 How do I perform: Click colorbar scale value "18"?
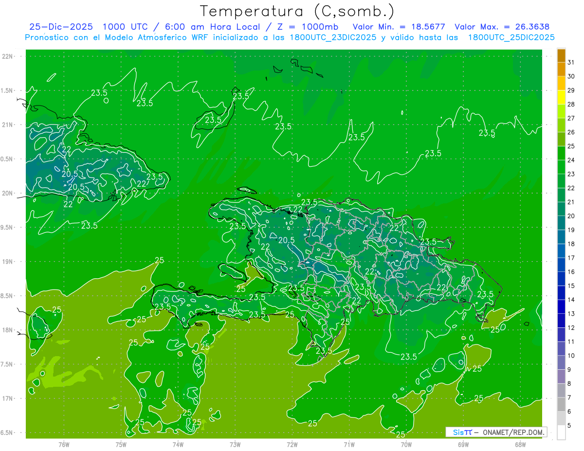pos(571,244)
